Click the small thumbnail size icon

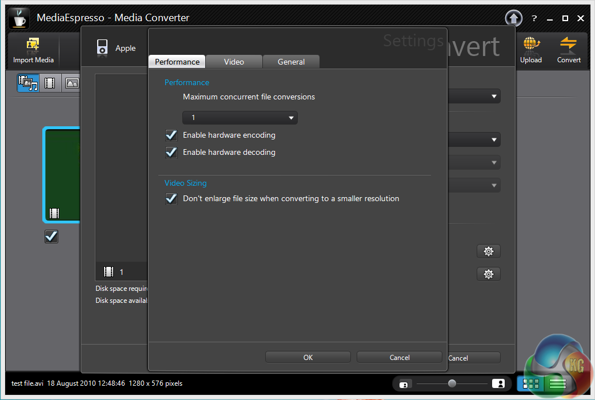[x=404, y=384]
